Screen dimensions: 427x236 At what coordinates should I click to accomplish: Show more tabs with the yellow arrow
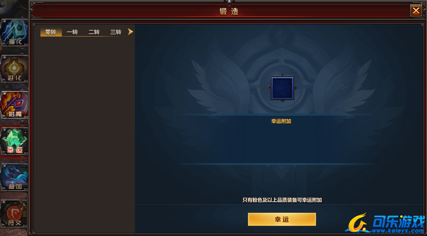pos(131,32)
